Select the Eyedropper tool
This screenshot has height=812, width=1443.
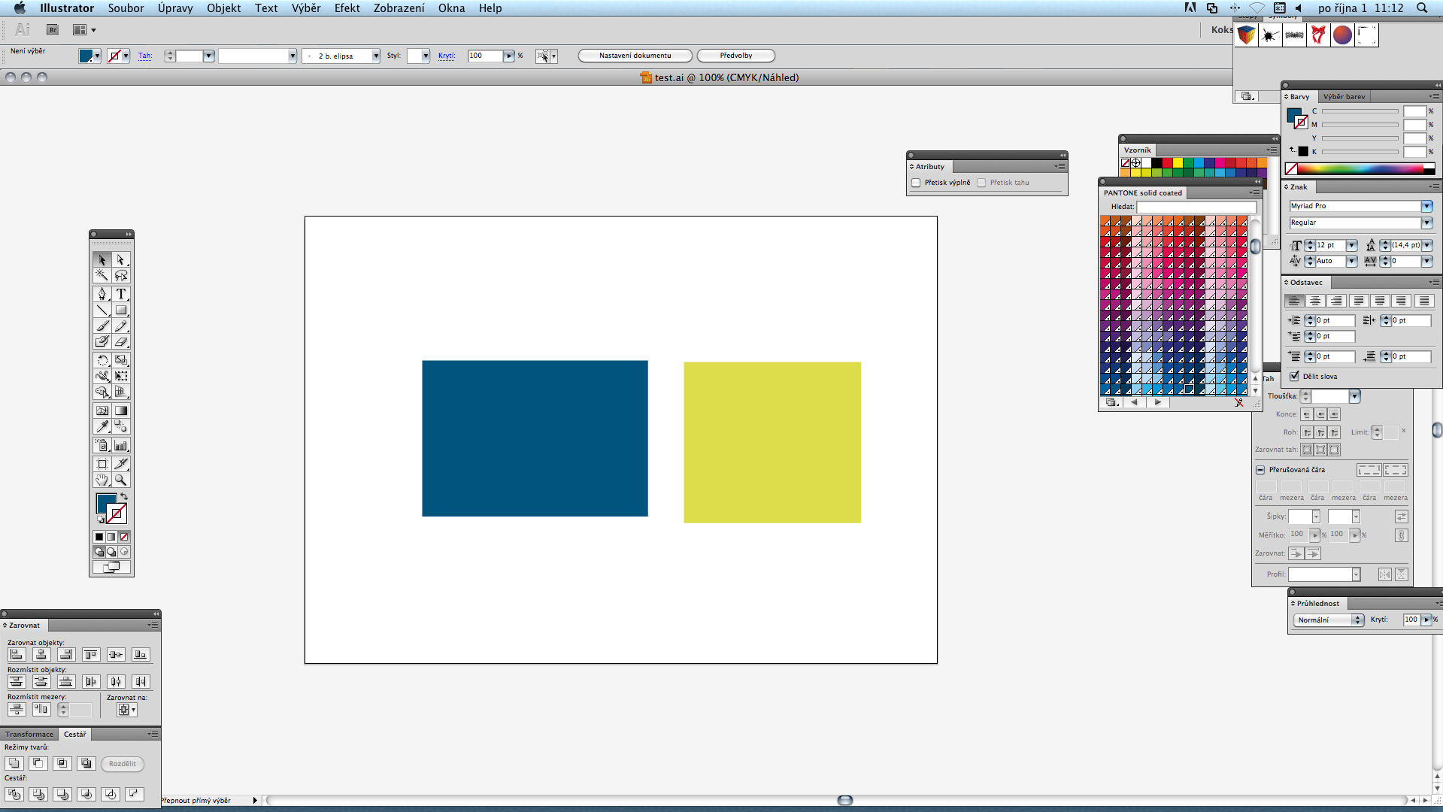(x=102, y=426)
